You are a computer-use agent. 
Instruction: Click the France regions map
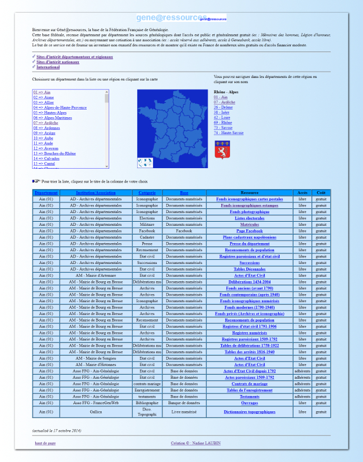coord(172,129)
